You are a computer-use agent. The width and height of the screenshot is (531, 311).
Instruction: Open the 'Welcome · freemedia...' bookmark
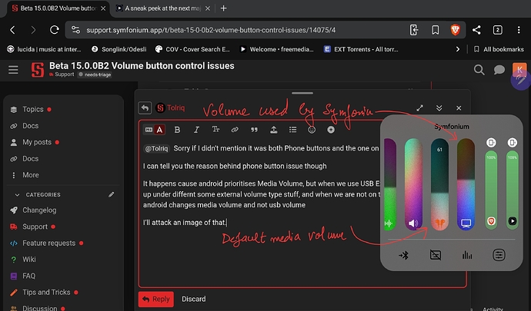(276, 49)
